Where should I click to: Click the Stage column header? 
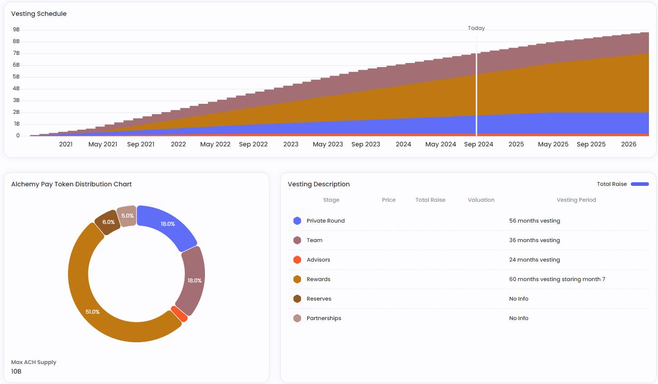[x=331, y=200]
